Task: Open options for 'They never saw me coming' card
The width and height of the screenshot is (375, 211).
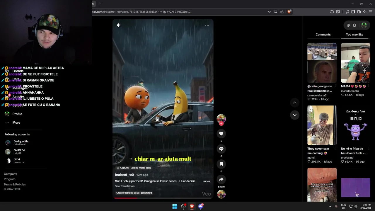Action: coord(335,148)
